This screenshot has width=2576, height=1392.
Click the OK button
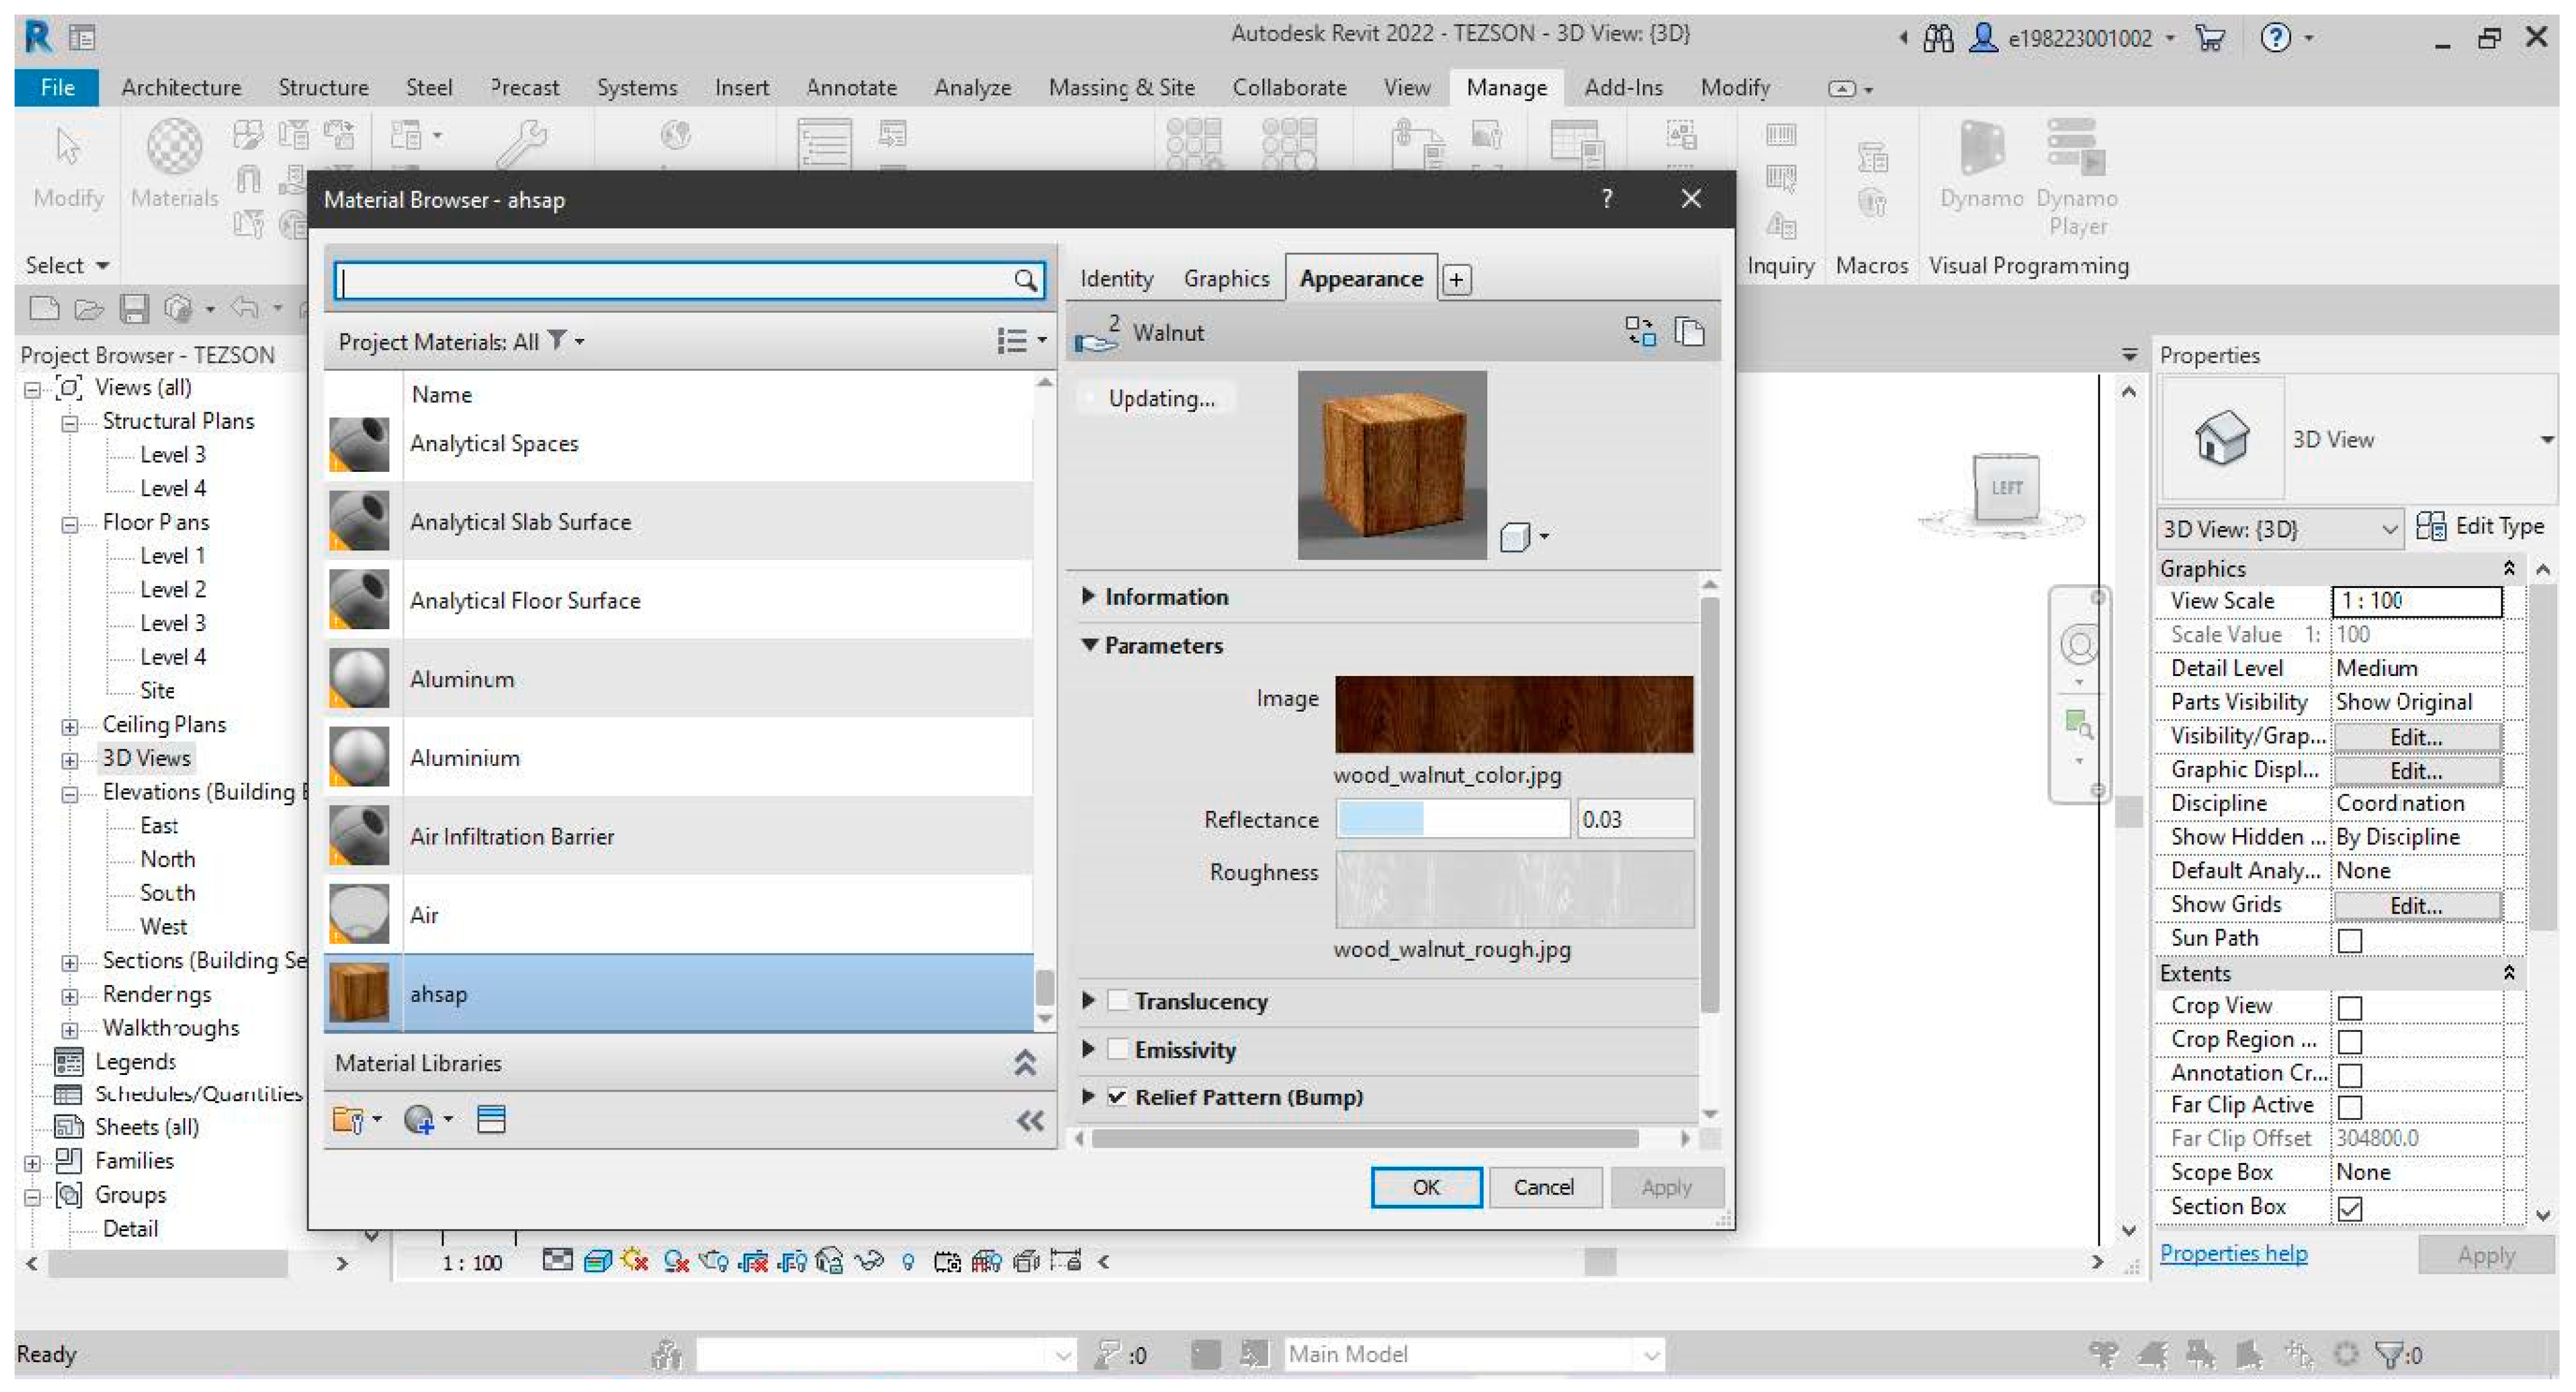click(x=1425, y=1187)
